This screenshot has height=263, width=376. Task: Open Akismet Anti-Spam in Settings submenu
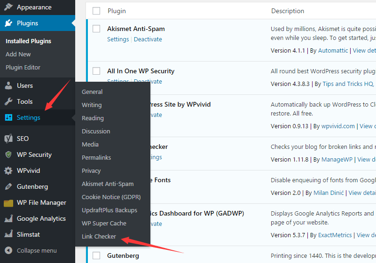point(108,184)
